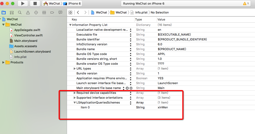The image size is (255, 134).
Task: Open the Issue navigator warning triangle
Action: pos(28,12)
